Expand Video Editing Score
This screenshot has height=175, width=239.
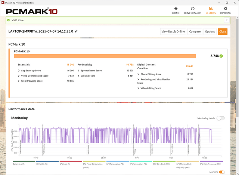[138, 88]
